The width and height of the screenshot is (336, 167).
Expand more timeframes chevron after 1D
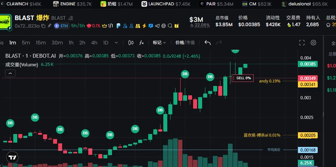pos(116,43)
